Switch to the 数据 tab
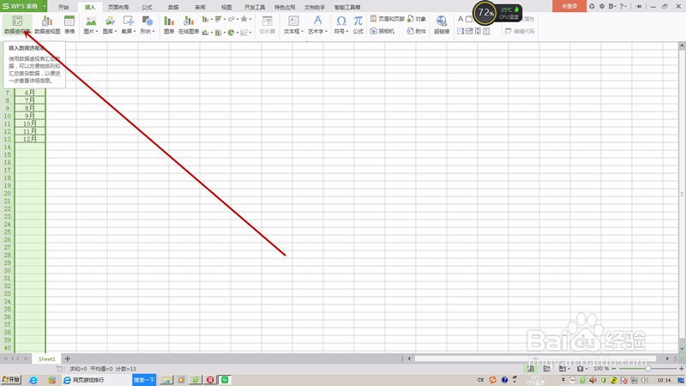 pos(173,7)
